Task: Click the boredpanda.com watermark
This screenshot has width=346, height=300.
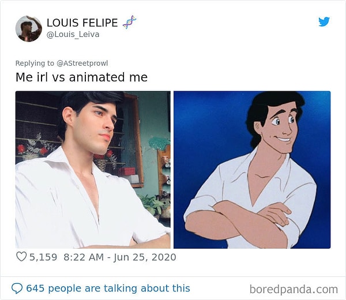Action: pyautogui.click(x=294, y=288)
